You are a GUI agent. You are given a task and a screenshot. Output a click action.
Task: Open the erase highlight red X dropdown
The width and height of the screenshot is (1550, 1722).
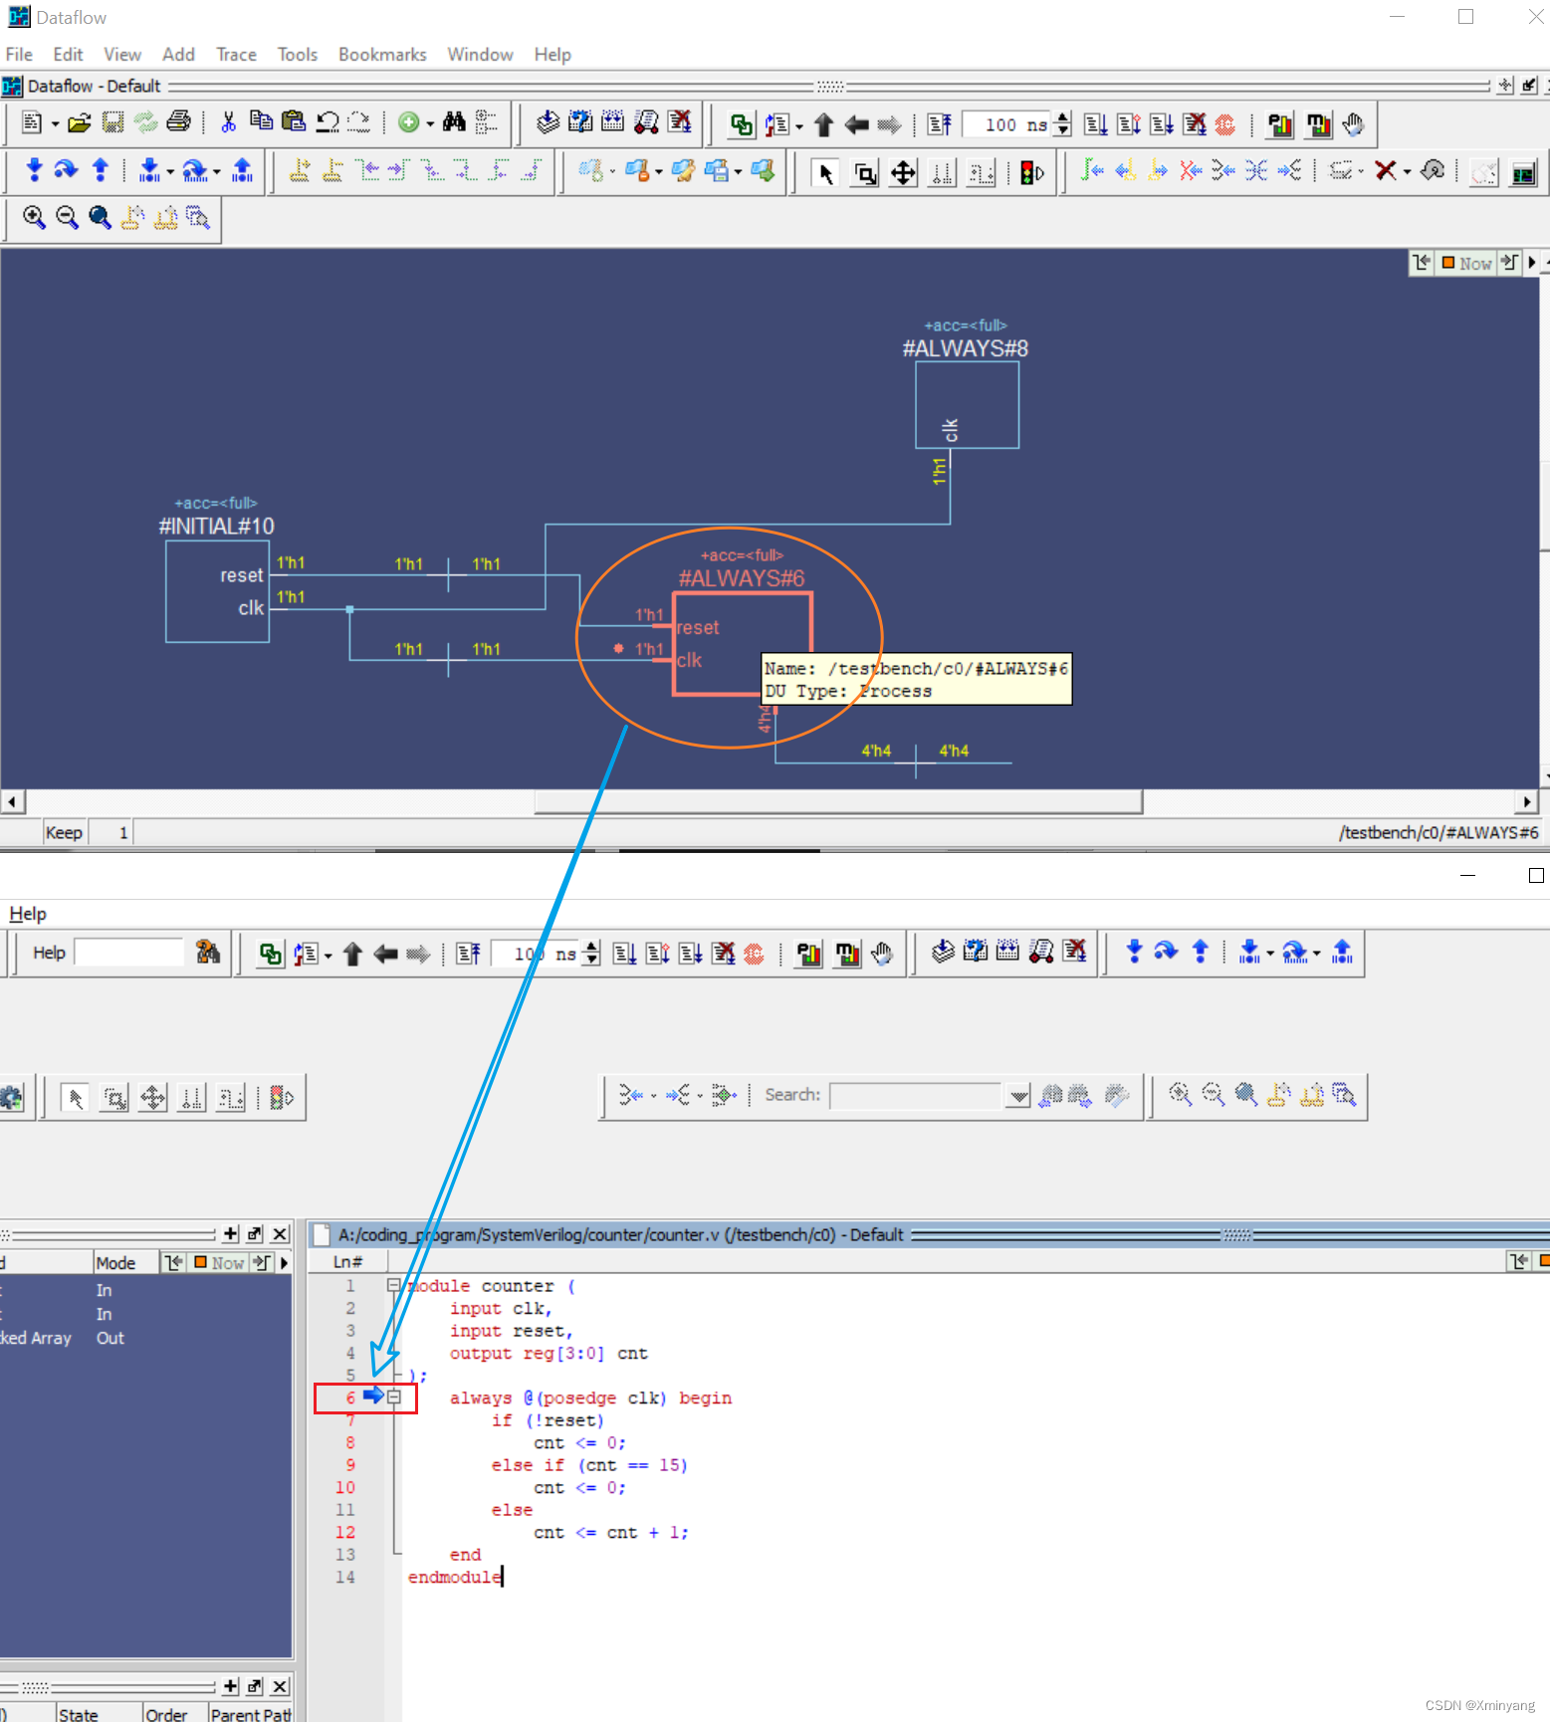coord(1407,172)
